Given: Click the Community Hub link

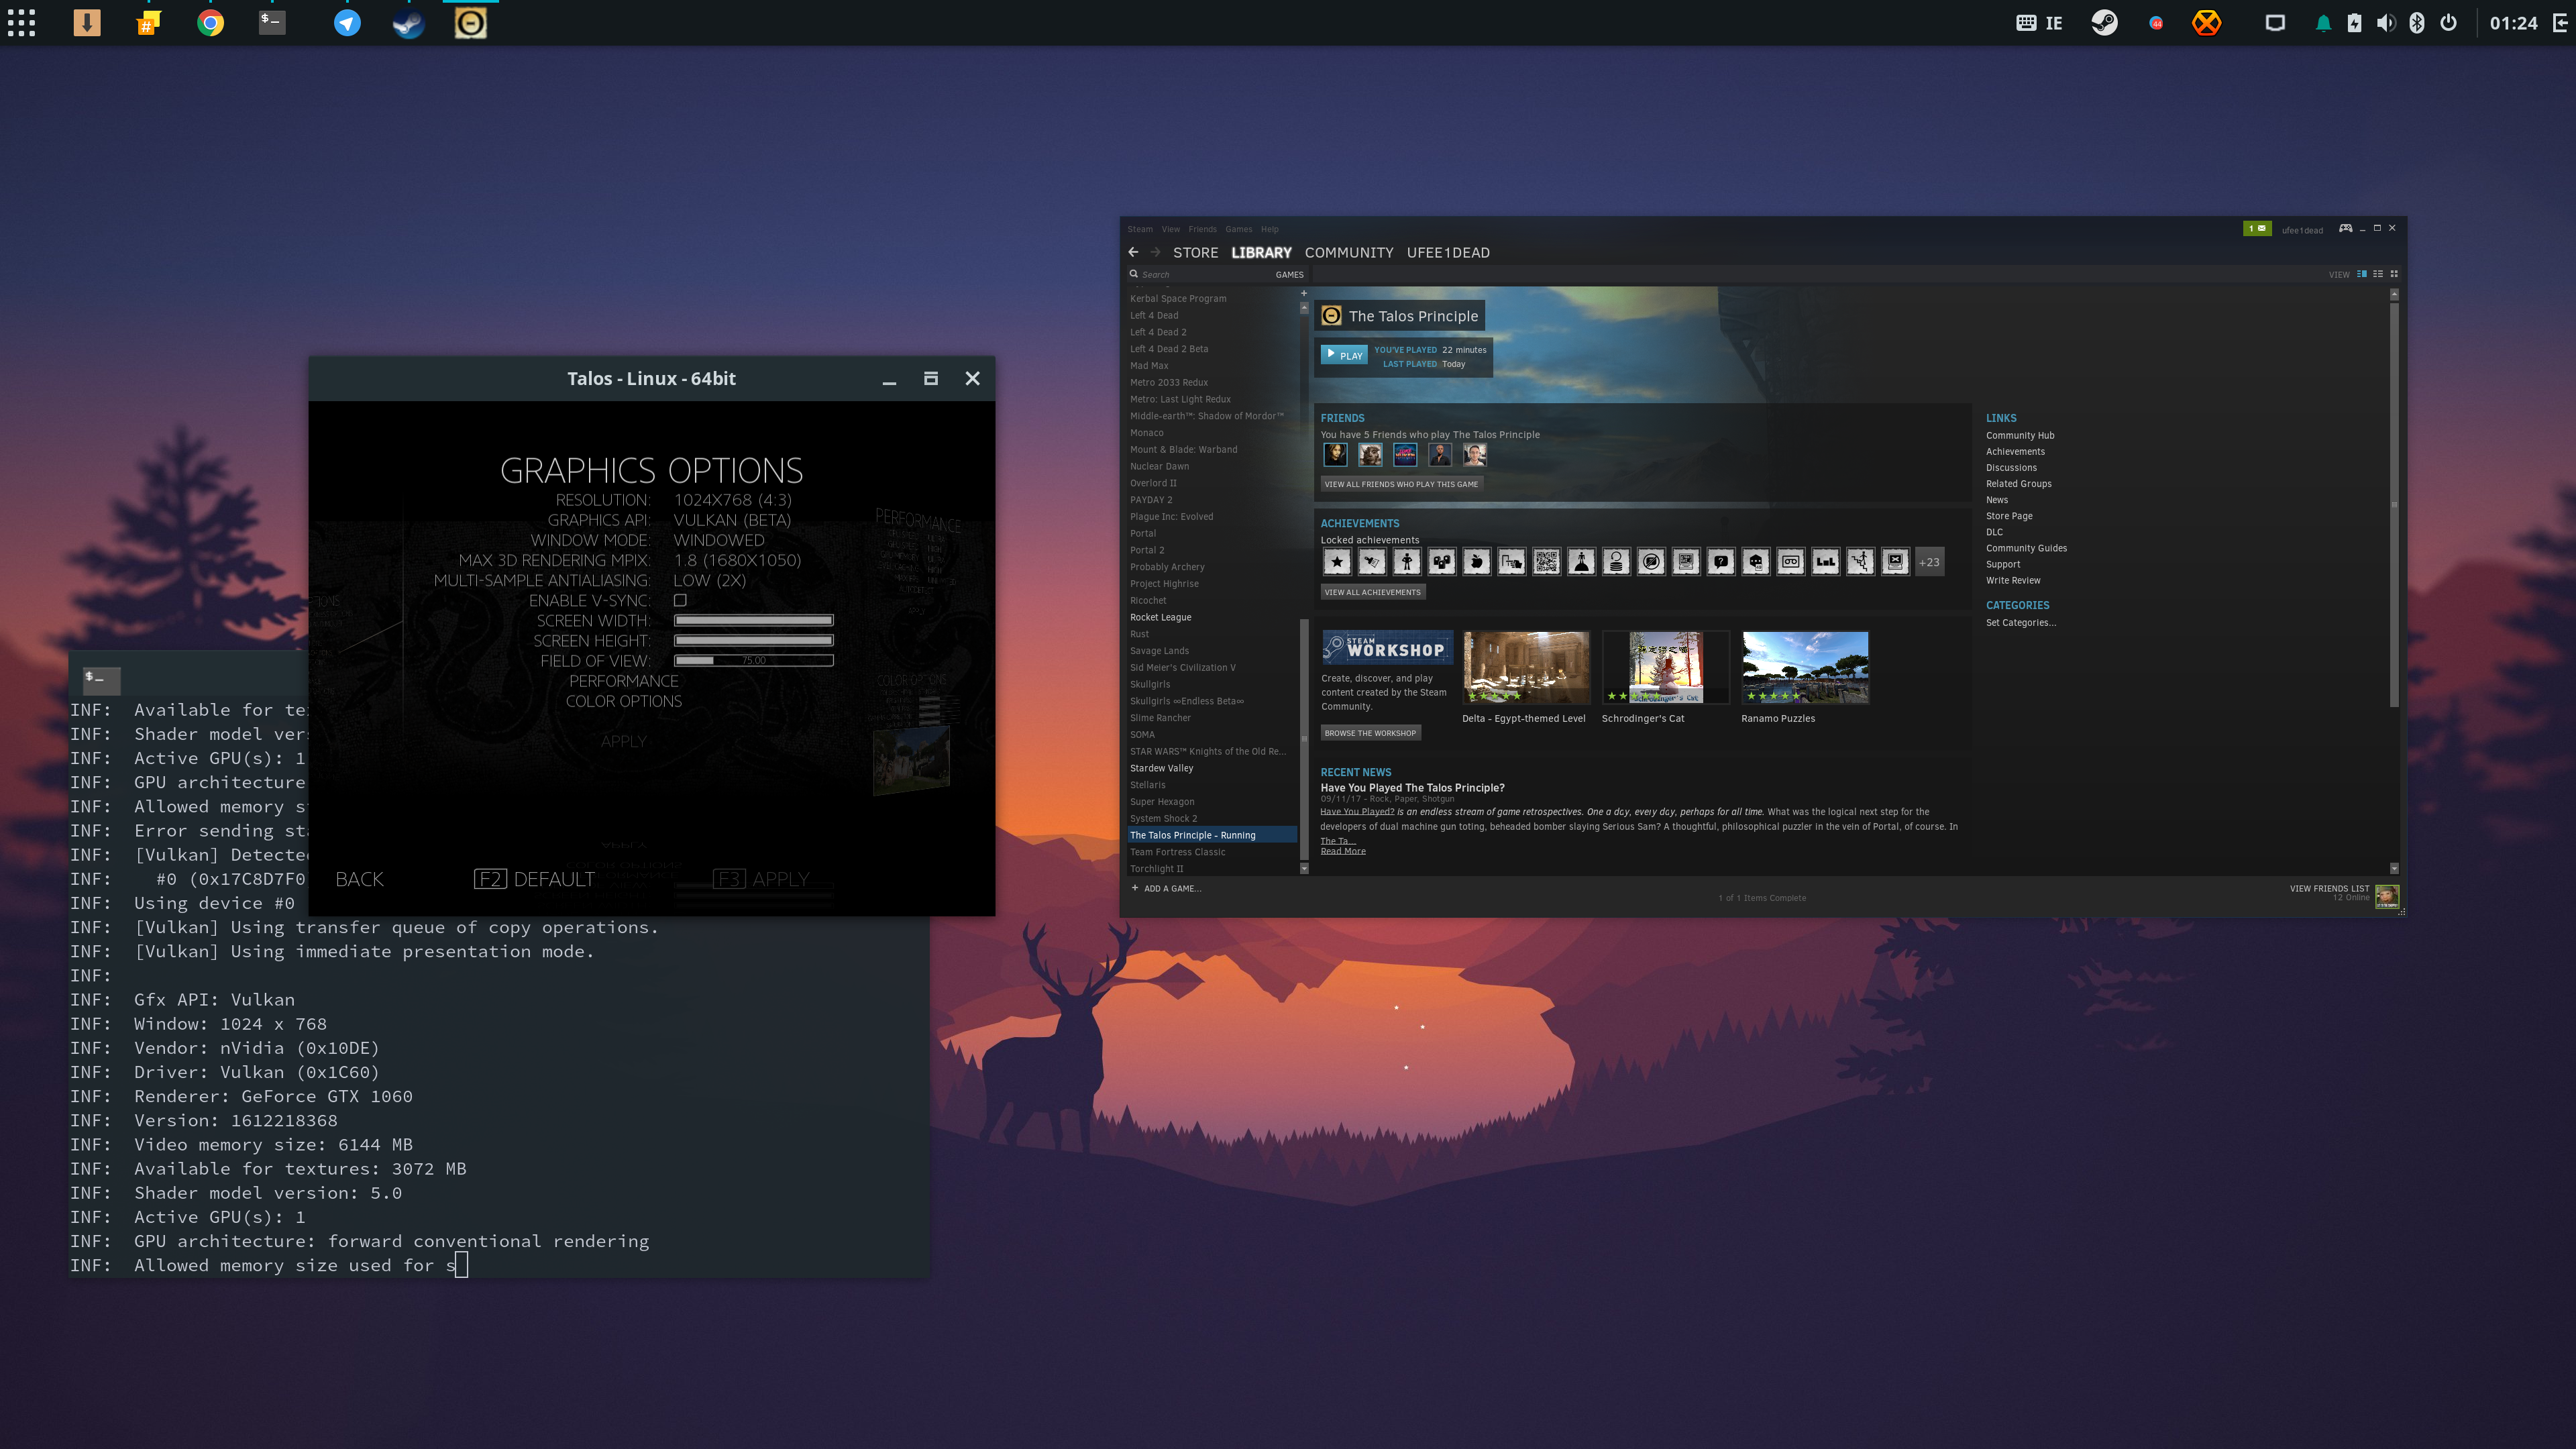Looking at the screenshot, I should (2019, 435).
